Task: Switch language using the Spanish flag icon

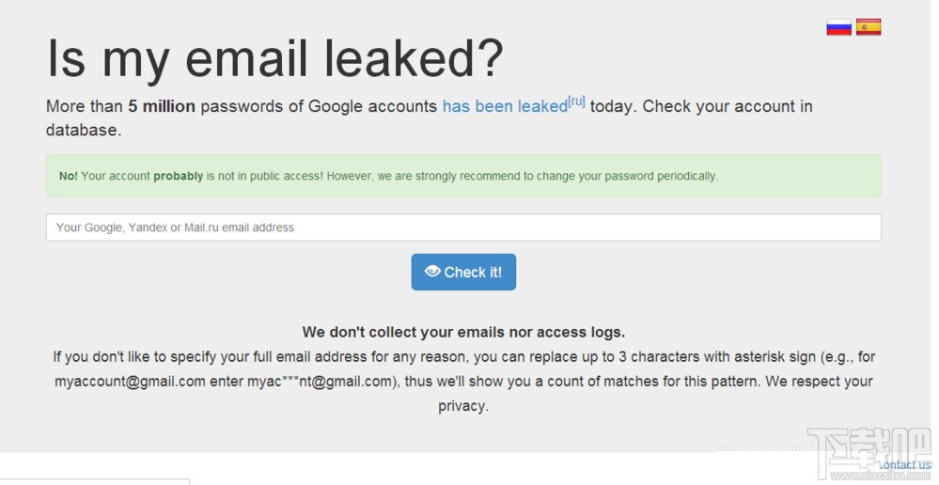Action: click(x=868, y=27)
